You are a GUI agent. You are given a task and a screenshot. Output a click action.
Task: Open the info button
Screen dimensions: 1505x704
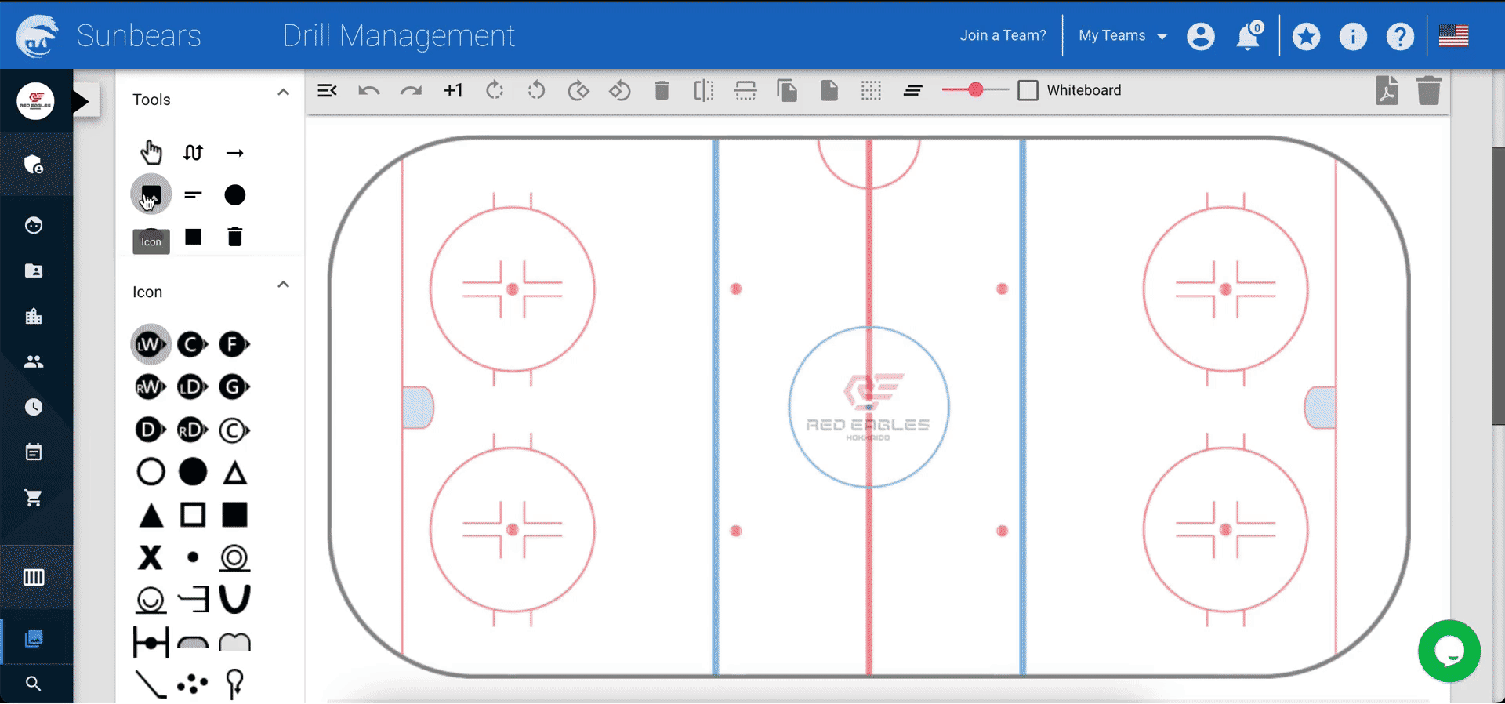pos(1353,36)
